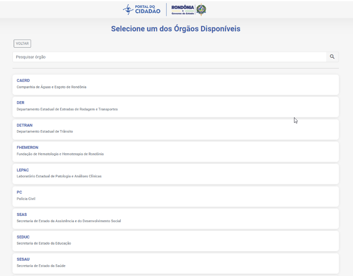Select the FHEMERON agency card

(176, 152)
